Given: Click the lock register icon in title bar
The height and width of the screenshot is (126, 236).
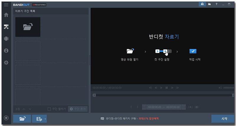Looking at the screenshot, I should pos(202,4).
